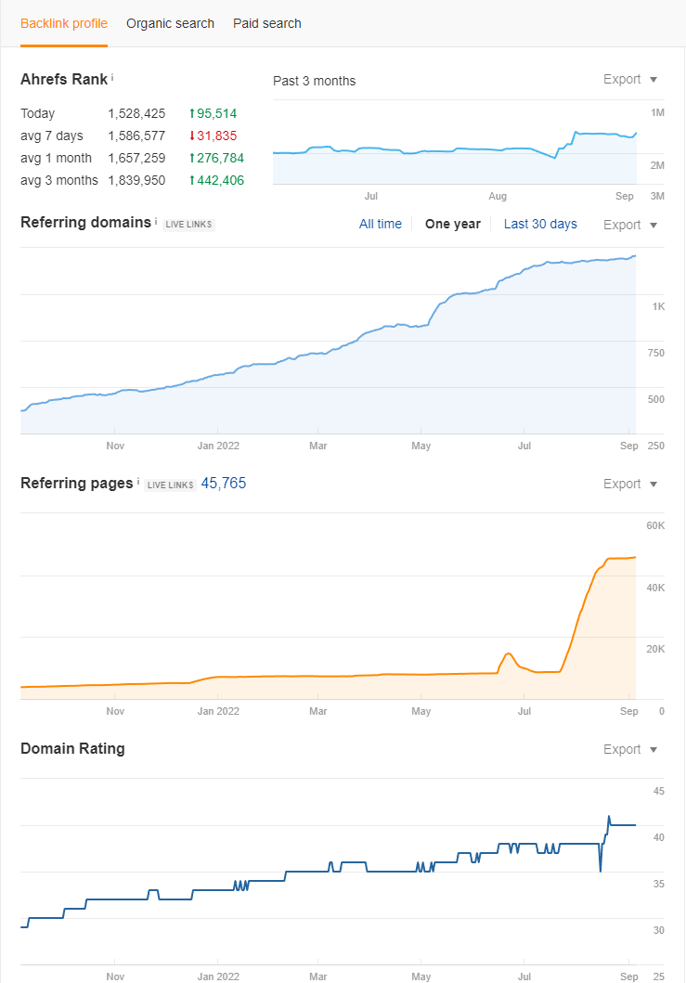686x983 pixels.
Task: Click the peak of the orange Referring pages chart
Action: tap(635, 557)
